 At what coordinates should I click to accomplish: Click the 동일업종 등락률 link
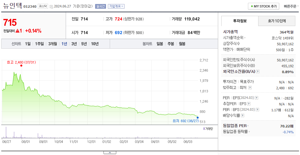235,132
